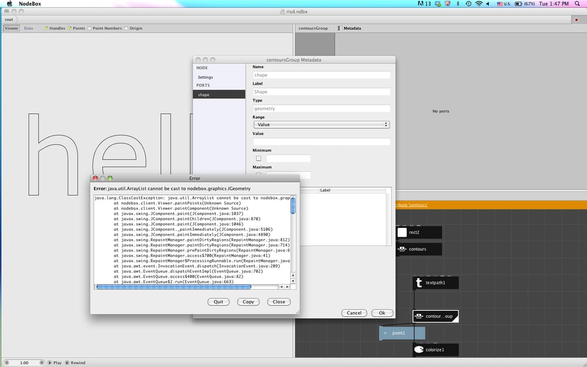The height and width of the screenshot is (367, 587).
Task: Click the Rewind button in the animation bar
Action: point(75,362)
